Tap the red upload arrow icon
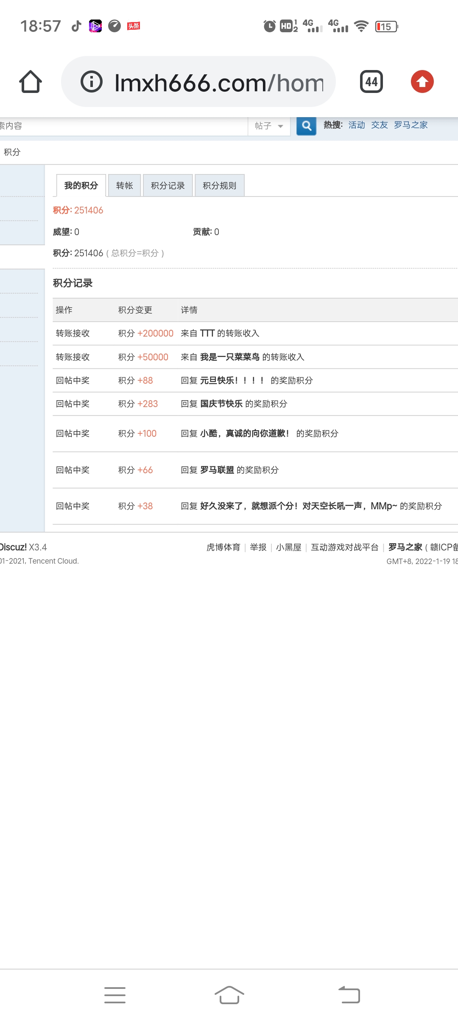 422,81
